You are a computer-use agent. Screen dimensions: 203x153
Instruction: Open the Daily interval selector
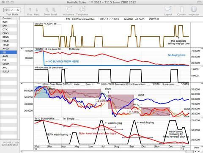tap(196, 148)
